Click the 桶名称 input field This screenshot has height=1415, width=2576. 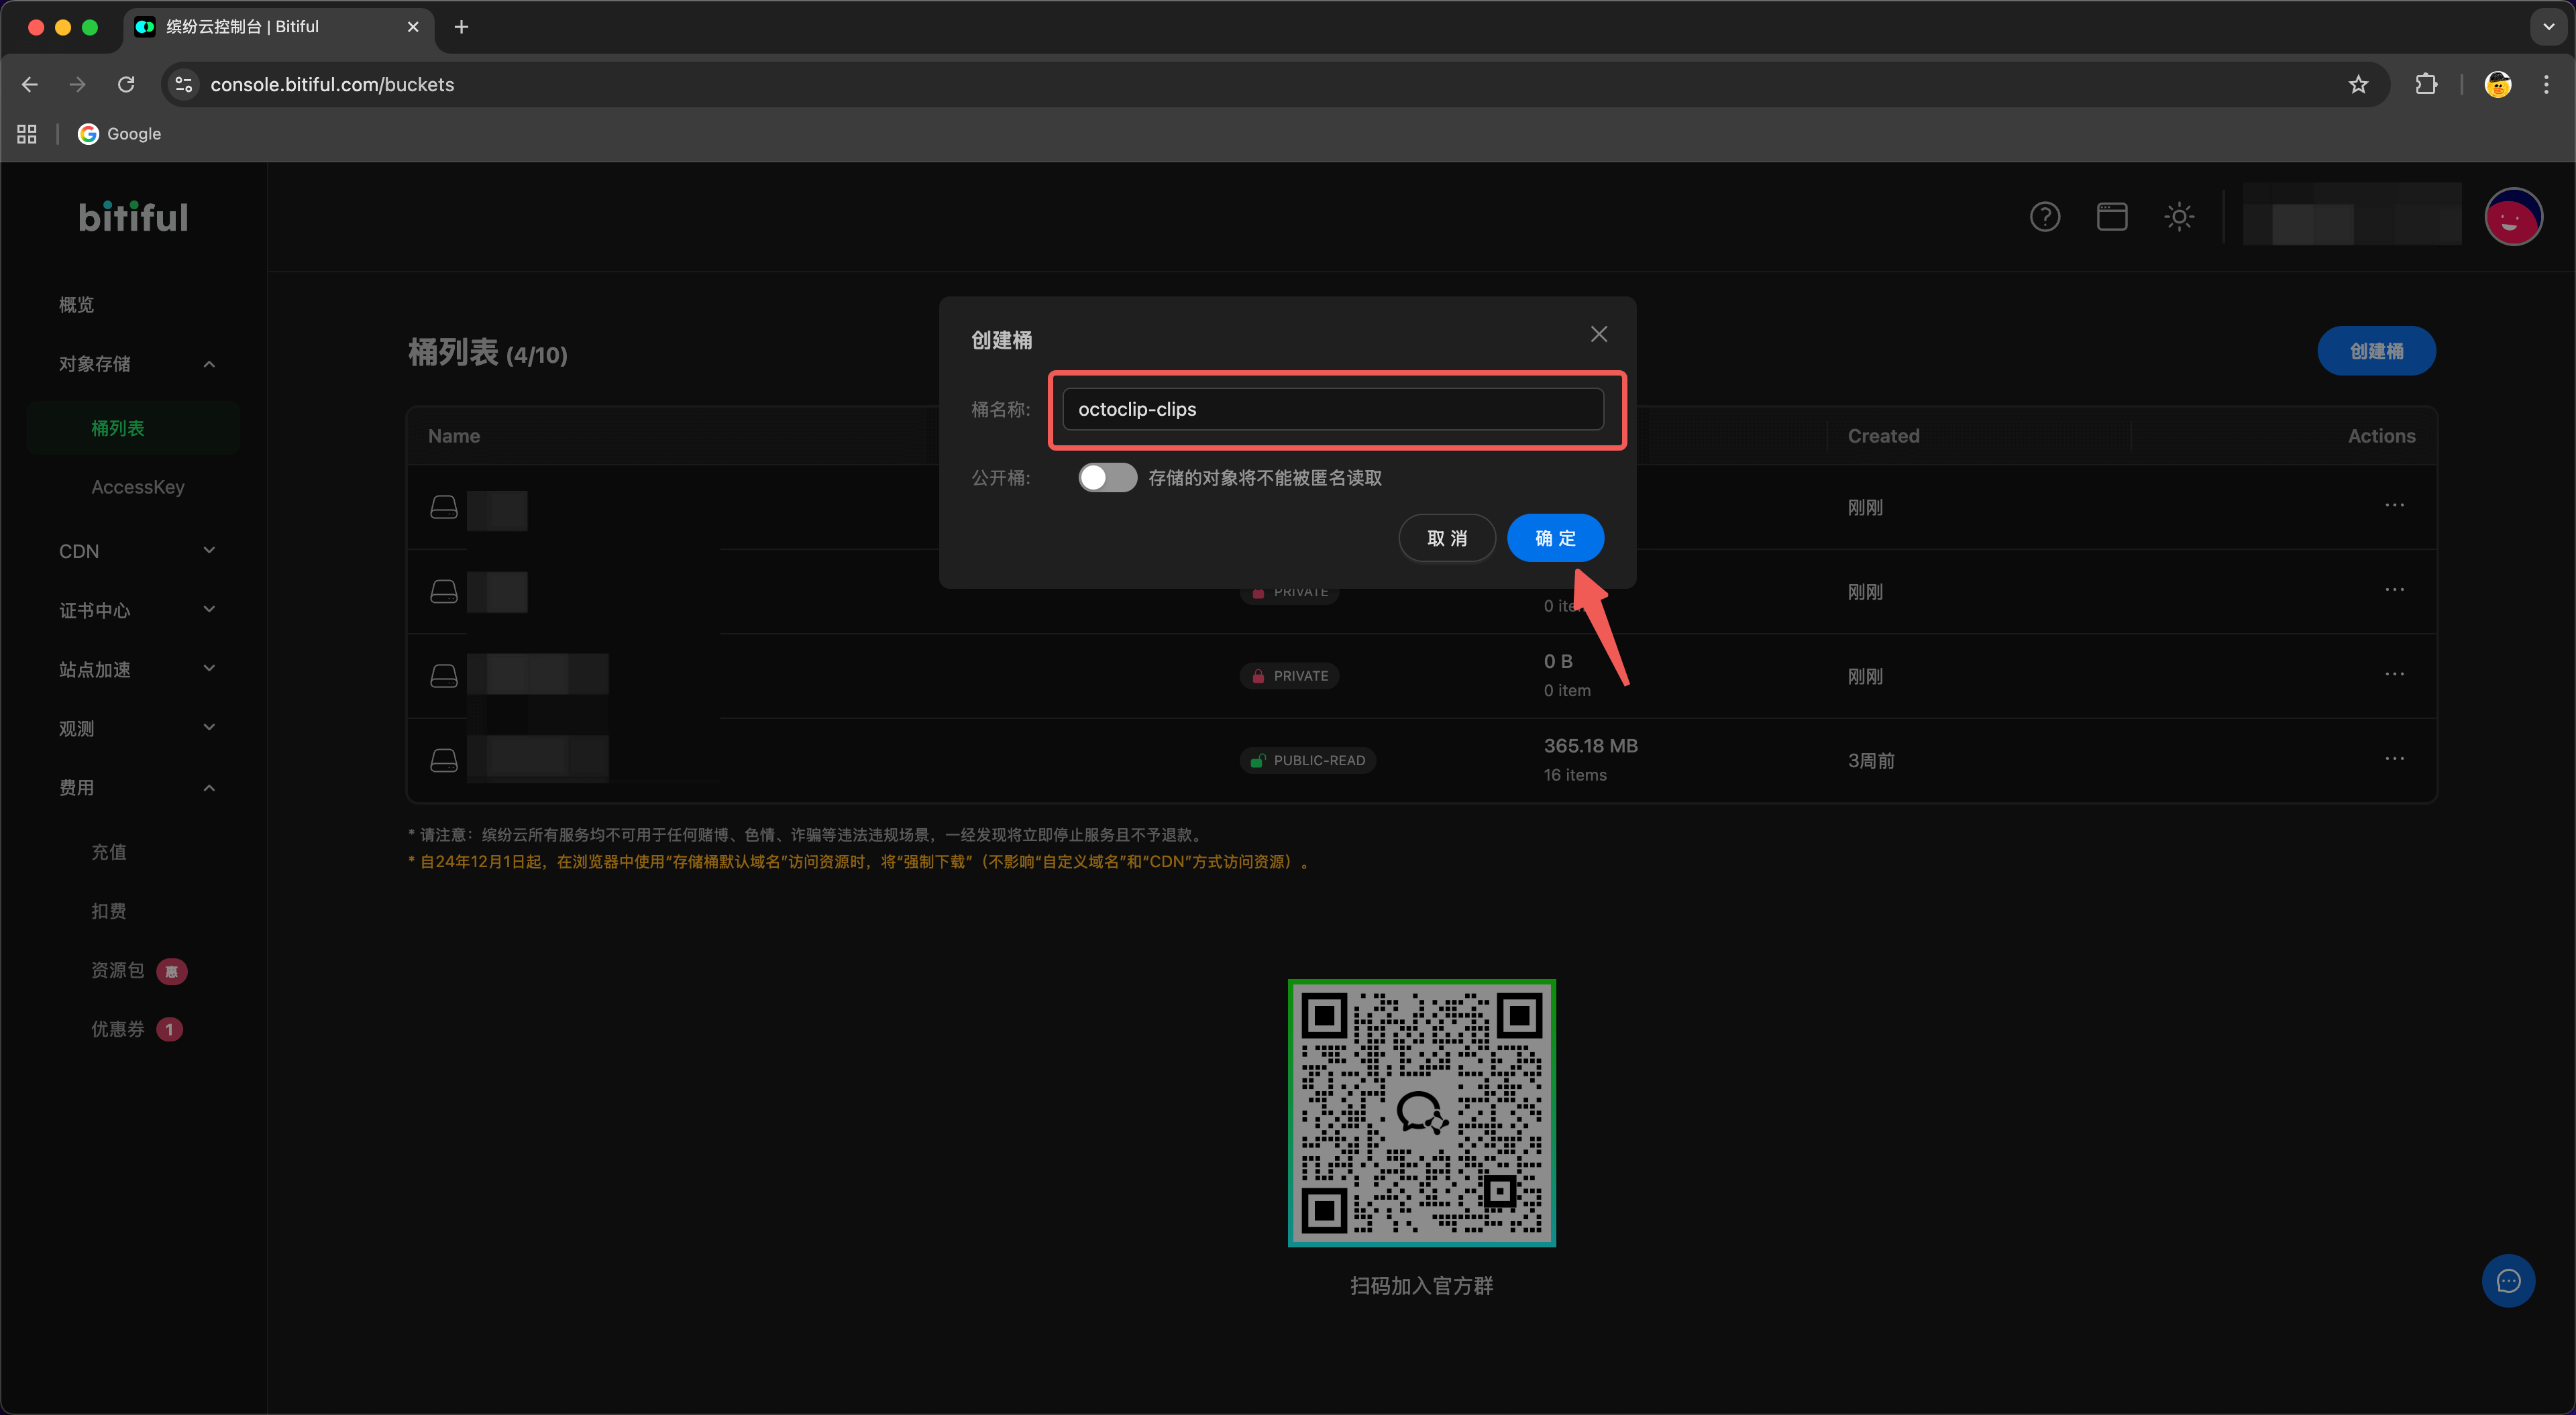pos(1332,409)
